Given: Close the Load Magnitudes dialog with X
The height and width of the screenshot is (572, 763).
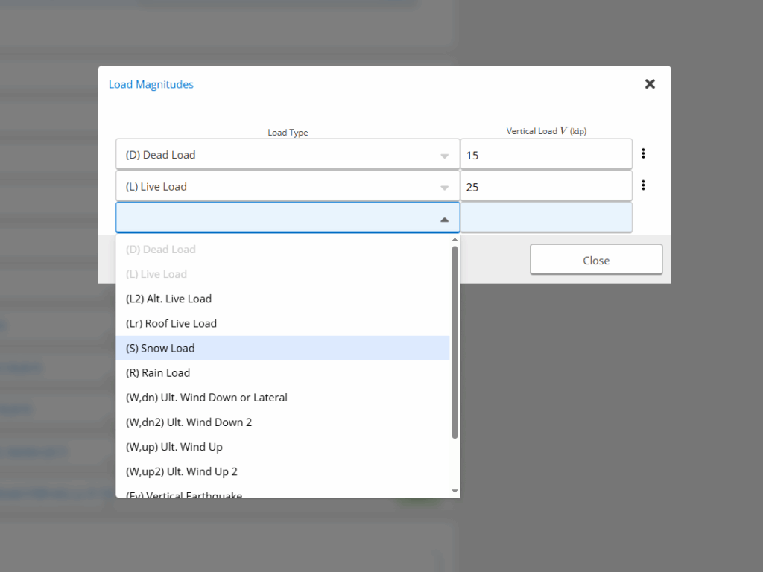Looking at the screenshot, I should (650, 84).
